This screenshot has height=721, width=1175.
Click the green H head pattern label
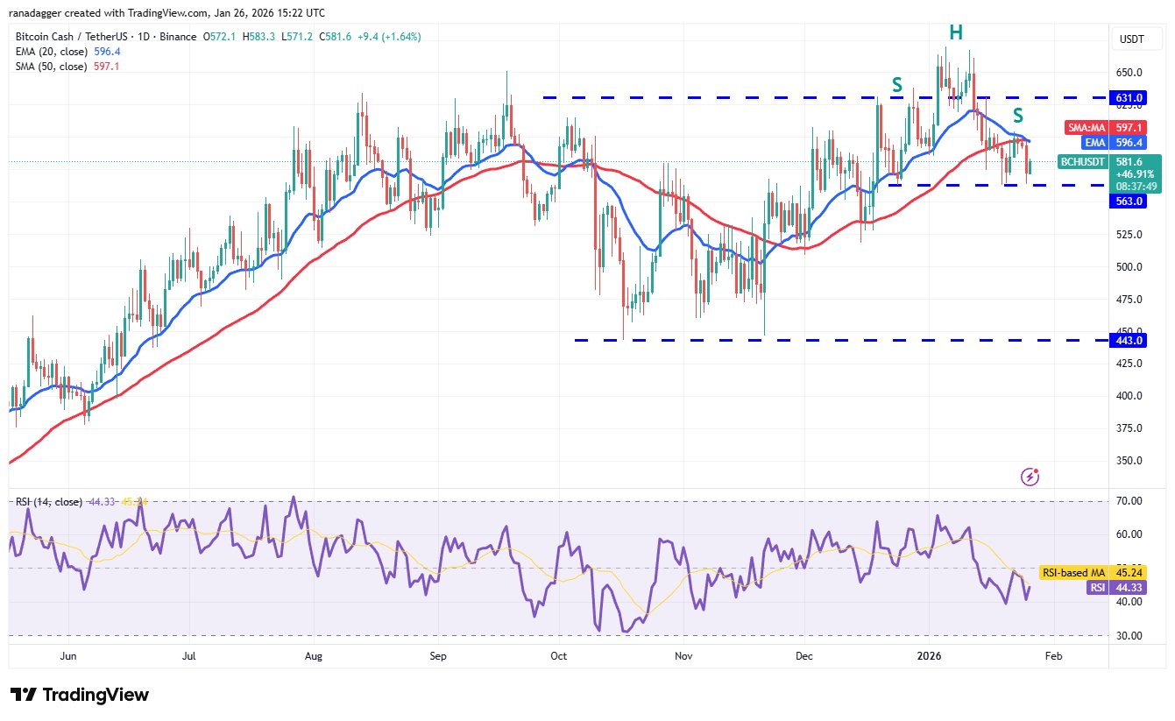click(x=955, y=33)
